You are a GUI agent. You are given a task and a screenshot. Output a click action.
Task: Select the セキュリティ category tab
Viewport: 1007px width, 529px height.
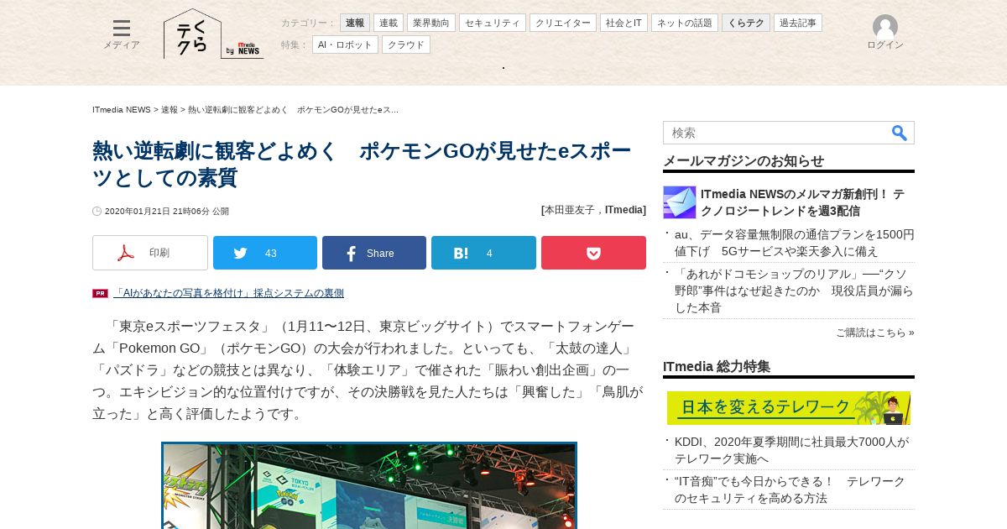[x=493, y=23]
